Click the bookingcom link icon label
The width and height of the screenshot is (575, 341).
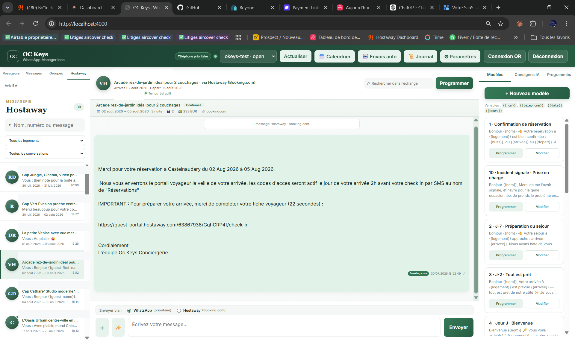click(214, 111)
